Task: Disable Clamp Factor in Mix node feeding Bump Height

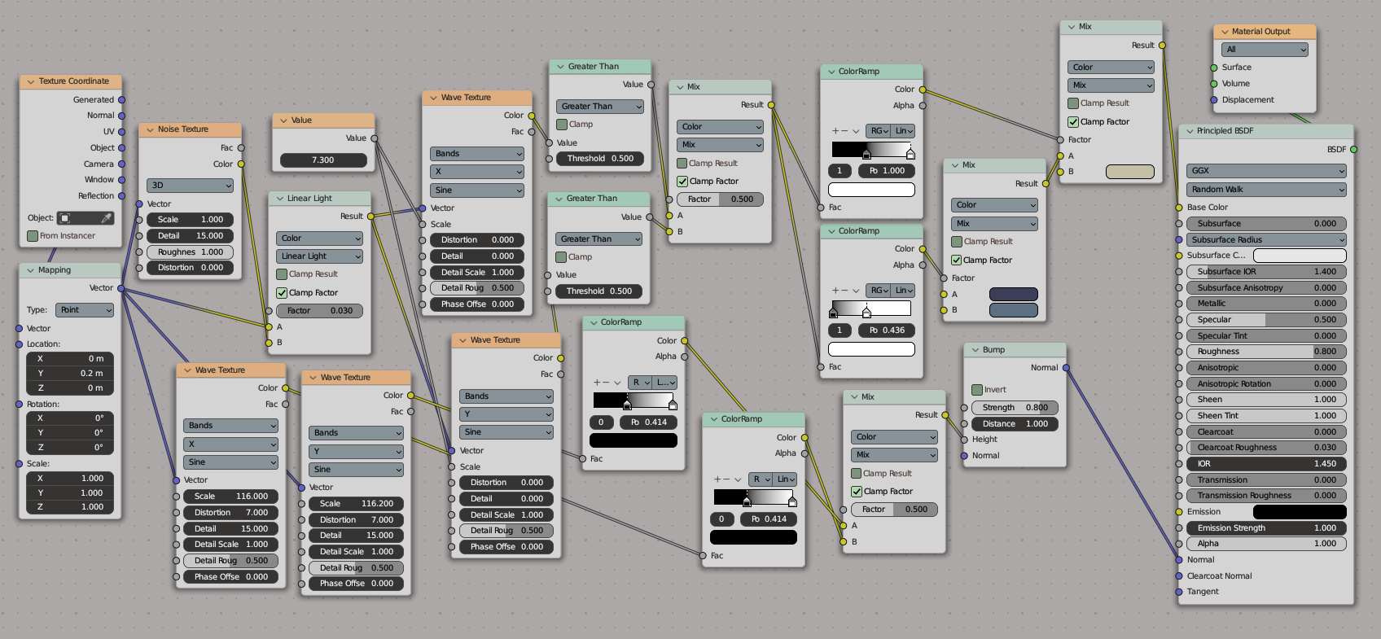Action: click(x=857, y=492)
